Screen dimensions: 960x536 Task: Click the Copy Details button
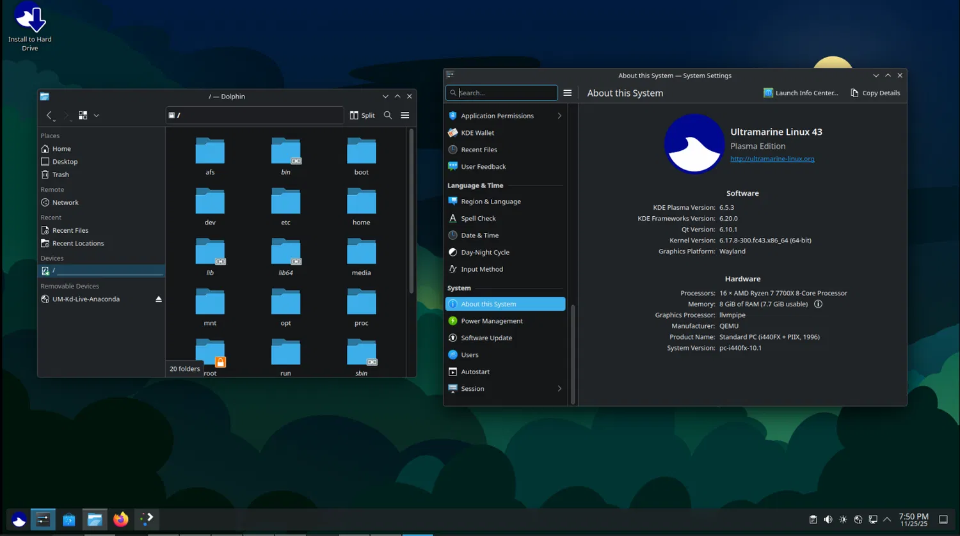tap(875, 93)
